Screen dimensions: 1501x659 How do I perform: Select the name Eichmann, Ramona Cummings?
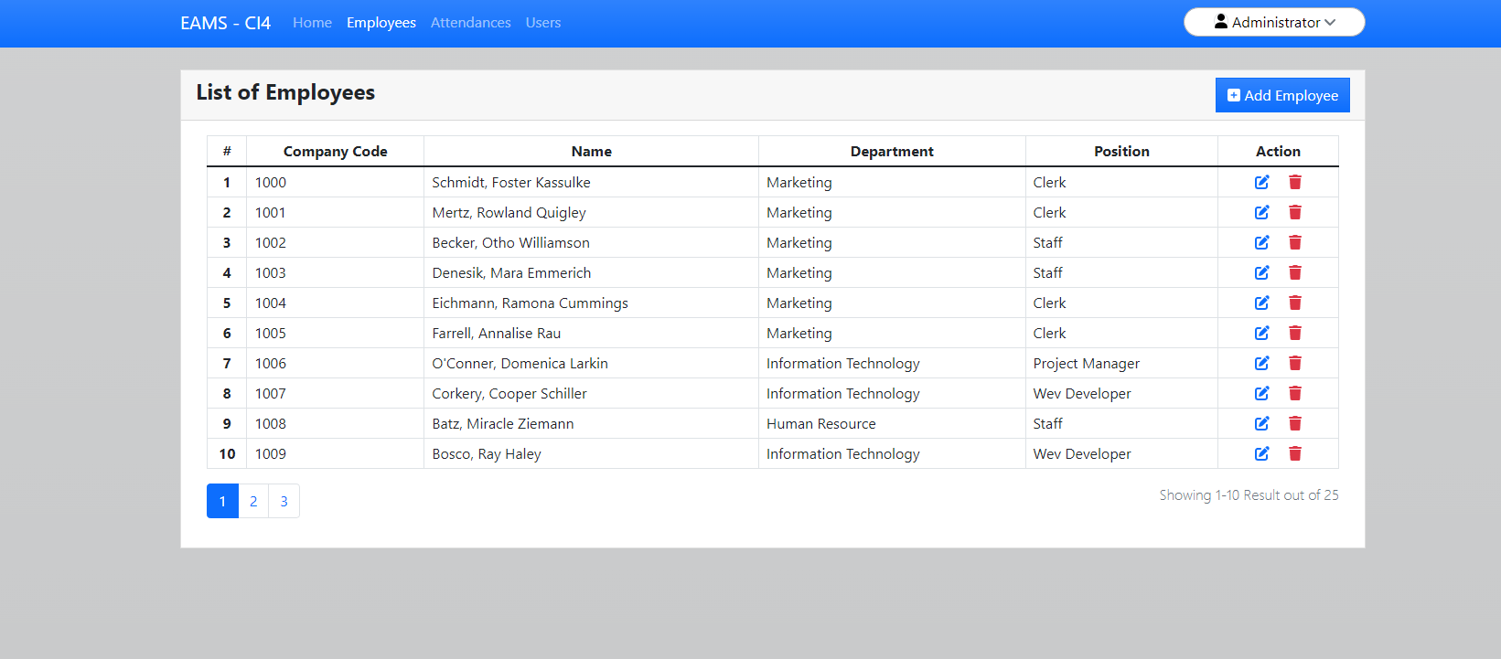click(x=531, y=303)
